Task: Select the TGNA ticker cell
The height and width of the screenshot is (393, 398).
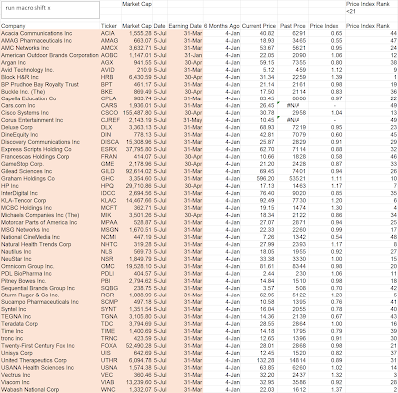Action: 111,317
